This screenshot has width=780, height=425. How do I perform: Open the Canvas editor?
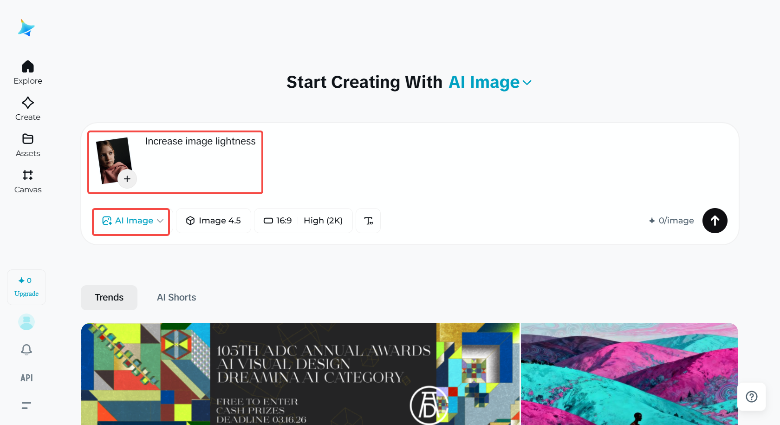pos(28,181)
